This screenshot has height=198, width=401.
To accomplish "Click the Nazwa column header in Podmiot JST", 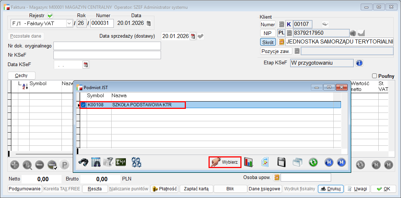I will pyautogui.click(x=119, y=95).
